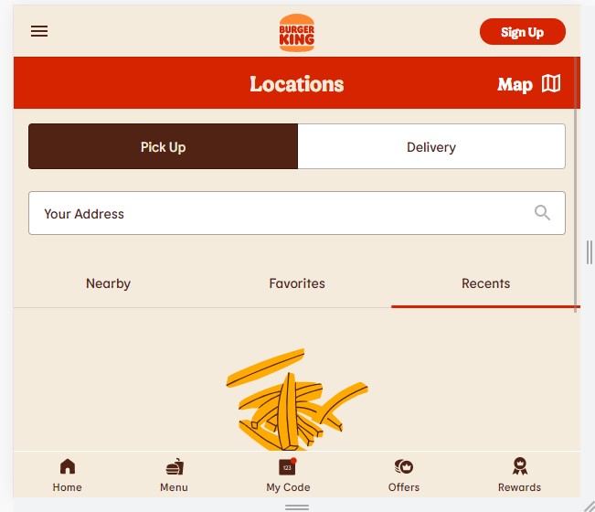Open the hamburger menu icon
The image size is (595, 512).
tap(39, 31)
